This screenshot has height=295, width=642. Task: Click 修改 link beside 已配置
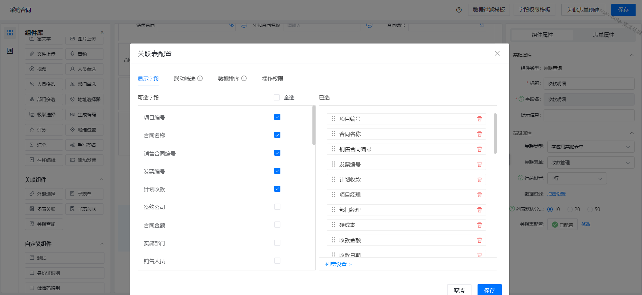click(x=586, y=224)
